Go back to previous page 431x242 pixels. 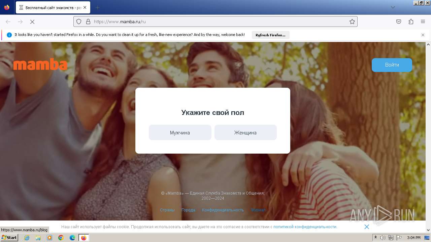pos(8,22)
